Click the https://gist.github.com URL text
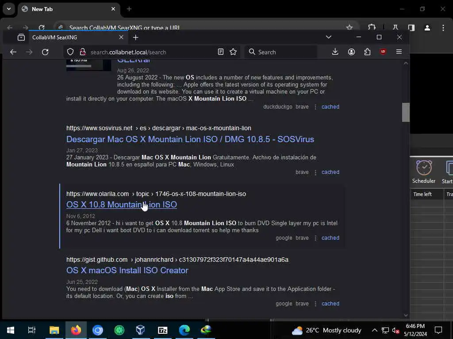This screenshot has width=453, height=339. pyautogui.click(x=97, y=260)
